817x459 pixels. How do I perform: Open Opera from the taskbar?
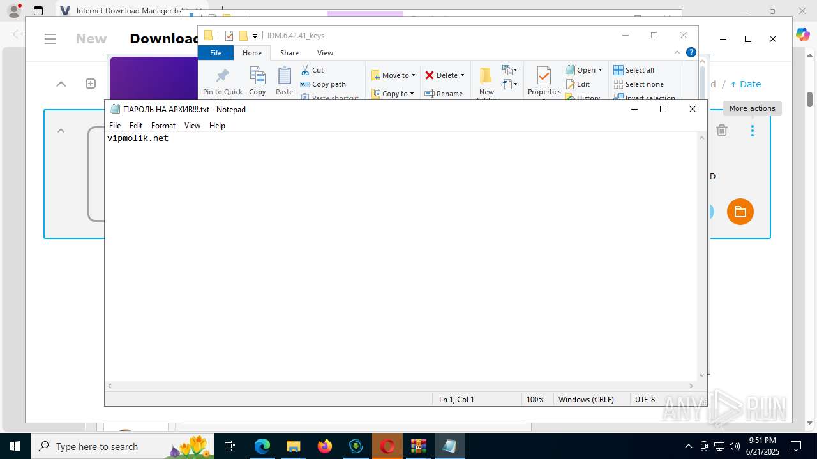point(387,446)
